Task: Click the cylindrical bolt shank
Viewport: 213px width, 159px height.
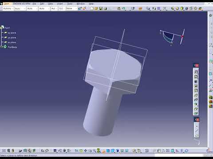Action: click(x=102, y=114)
